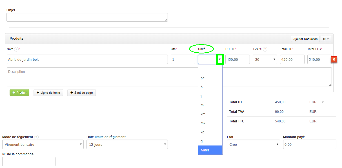Click into the Objet text area
Image resolution: width=342 pixels, height=168 pixels.
[x=87, y=17]
